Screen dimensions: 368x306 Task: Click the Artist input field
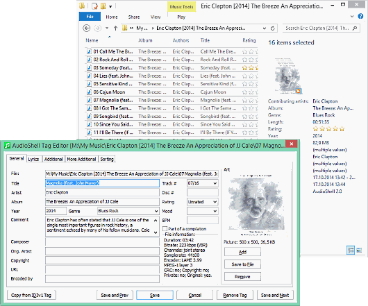(102, 192)
